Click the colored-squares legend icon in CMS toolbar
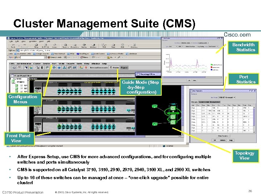Screen dimensions: 261x195 (x=81, y=68)
